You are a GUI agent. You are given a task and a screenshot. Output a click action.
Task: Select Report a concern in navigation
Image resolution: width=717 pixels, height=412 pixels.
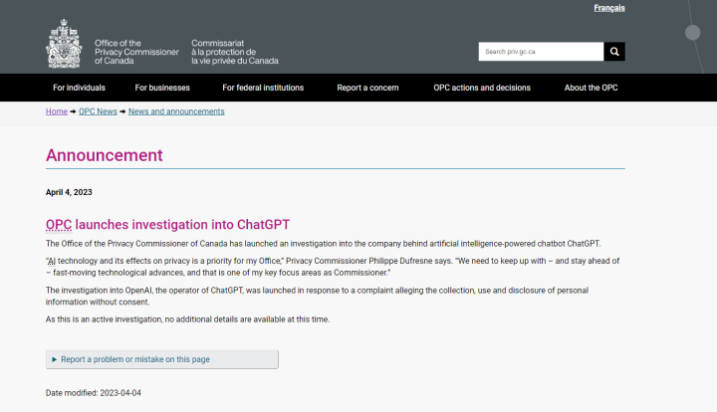[x=367, y=88]
